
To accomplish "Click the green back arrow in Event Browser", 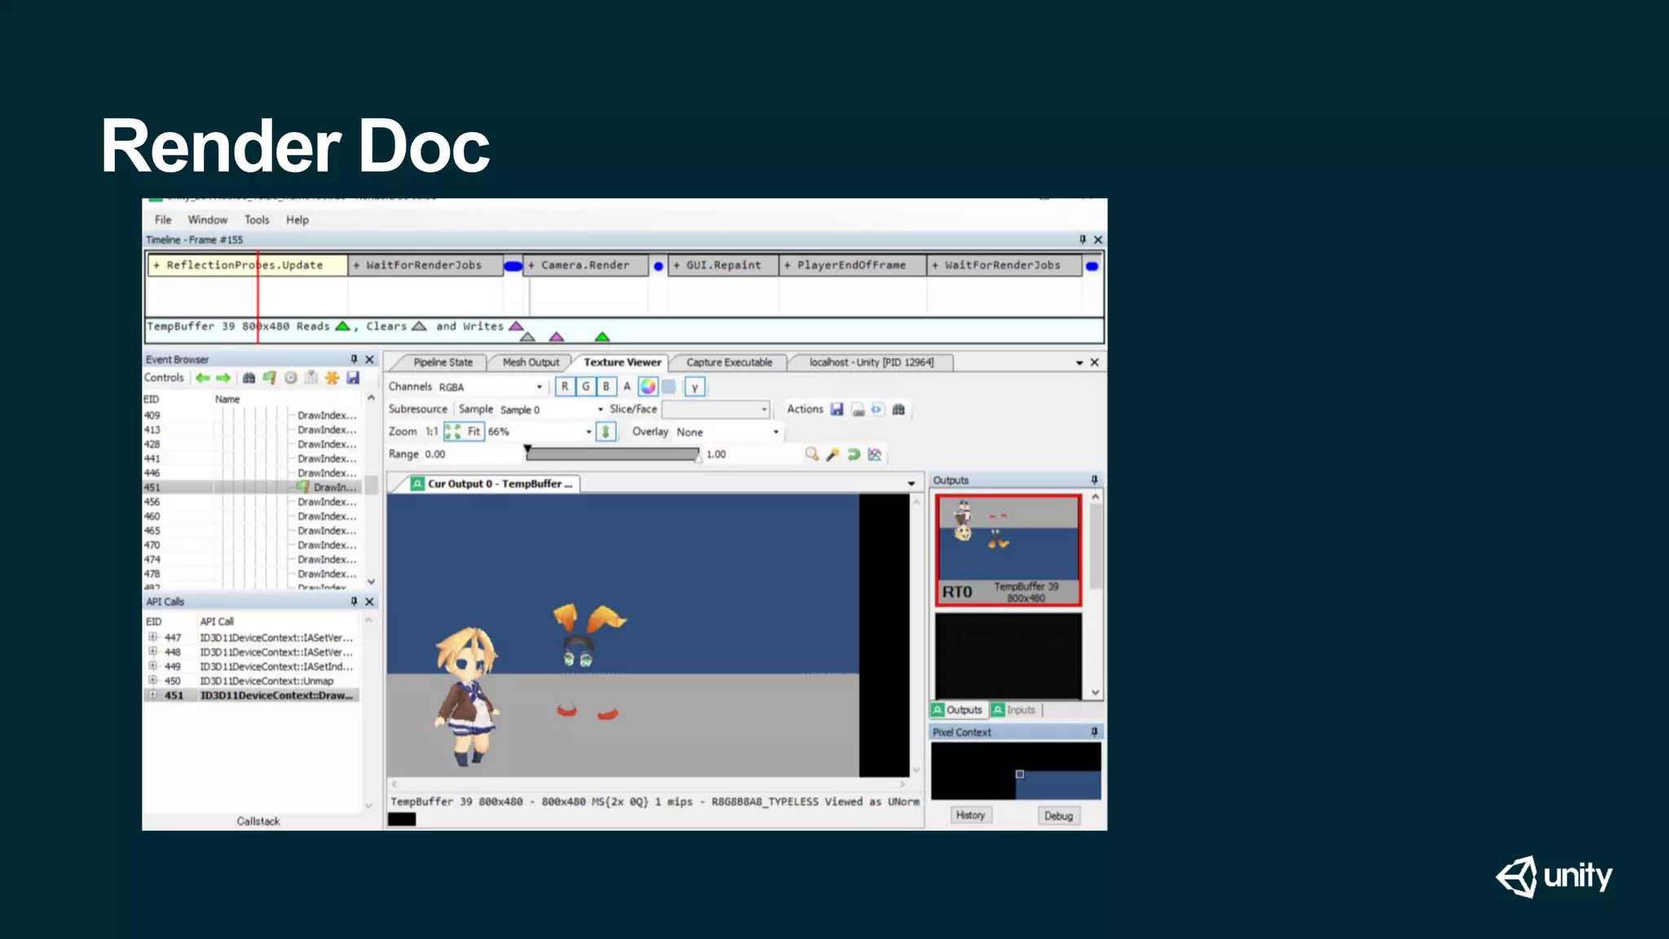I will click(x=202, y=378).
